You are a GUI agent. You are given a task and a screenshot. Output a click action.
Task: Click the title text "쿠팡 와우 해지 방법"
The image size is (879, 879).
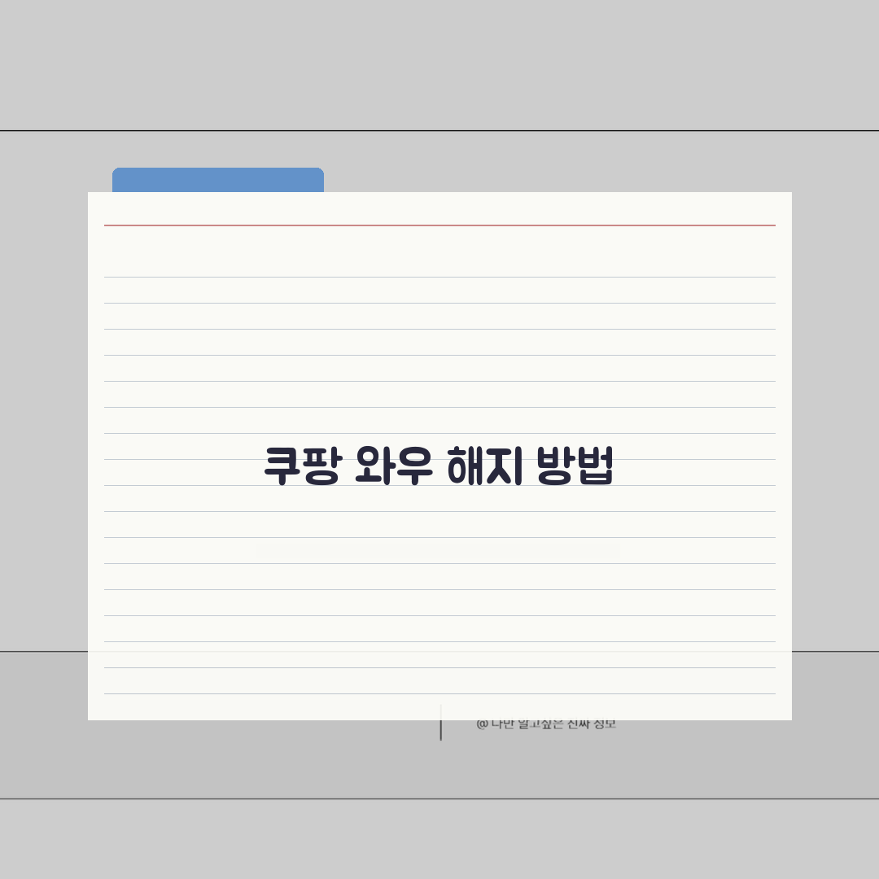coord(439,466)
